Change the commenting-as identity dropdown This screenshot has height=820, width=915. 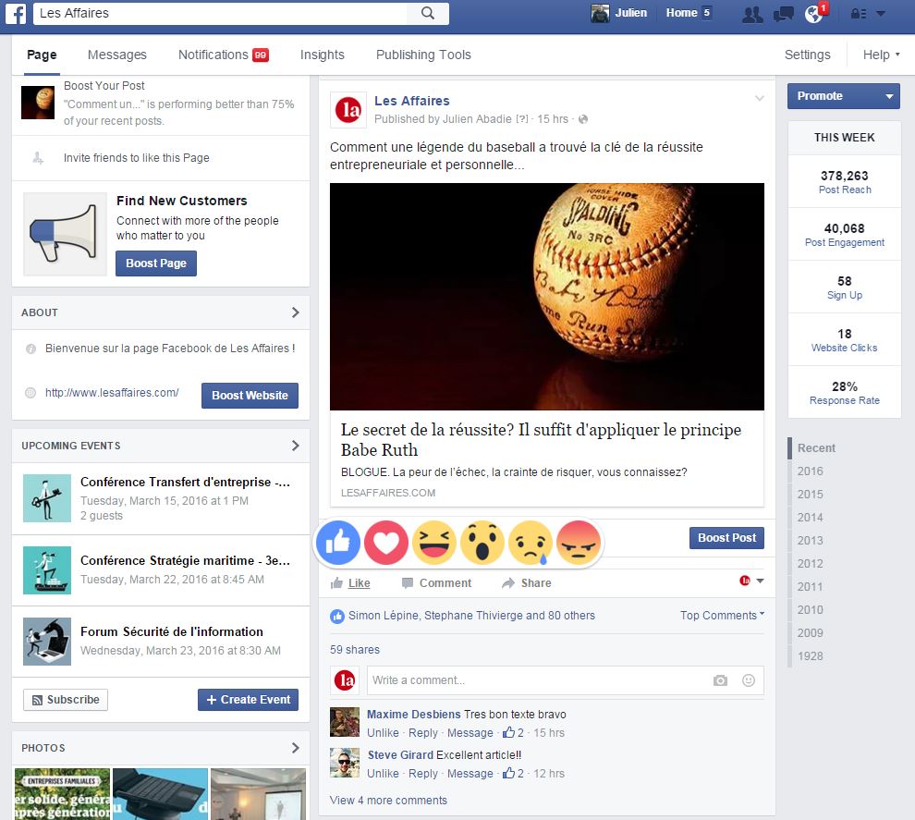tap(751, 581)
